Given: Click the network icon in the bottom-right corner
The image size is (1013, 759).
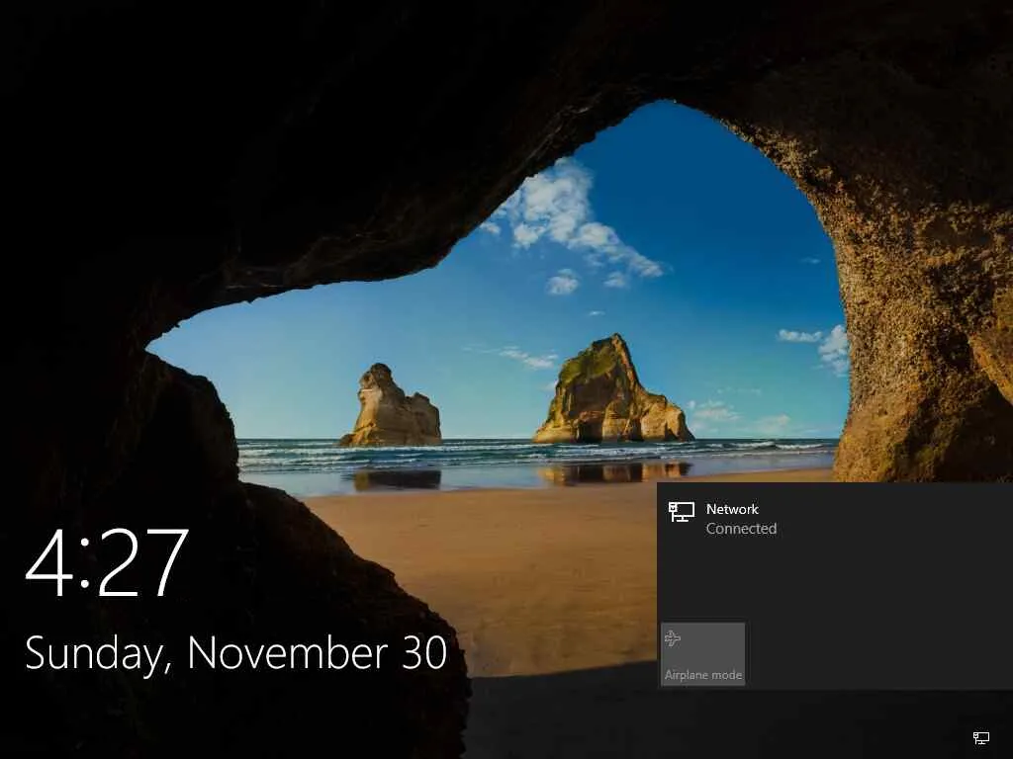Looking at the screenshot, I should [x=980, y=737].
